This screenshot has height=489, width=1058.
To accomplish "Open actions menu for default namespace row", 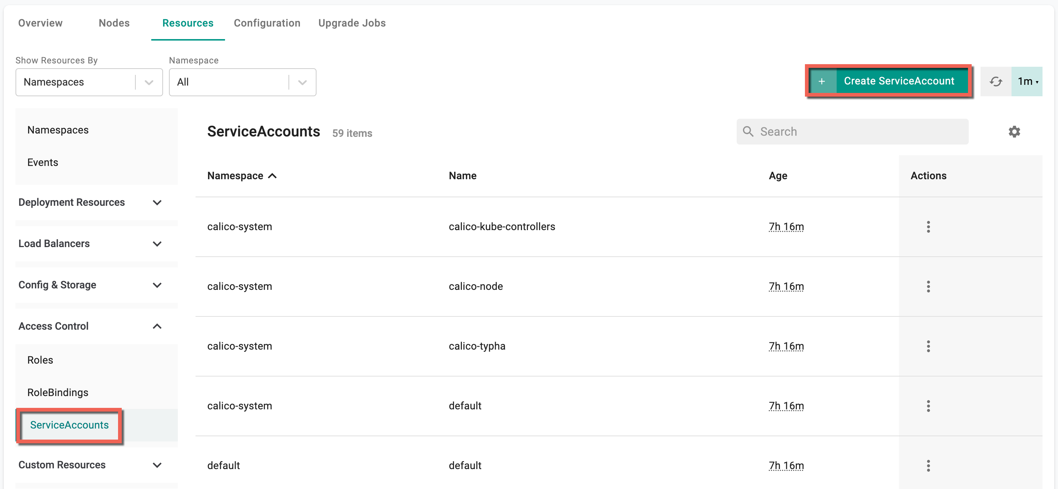I will pos(928,466).
